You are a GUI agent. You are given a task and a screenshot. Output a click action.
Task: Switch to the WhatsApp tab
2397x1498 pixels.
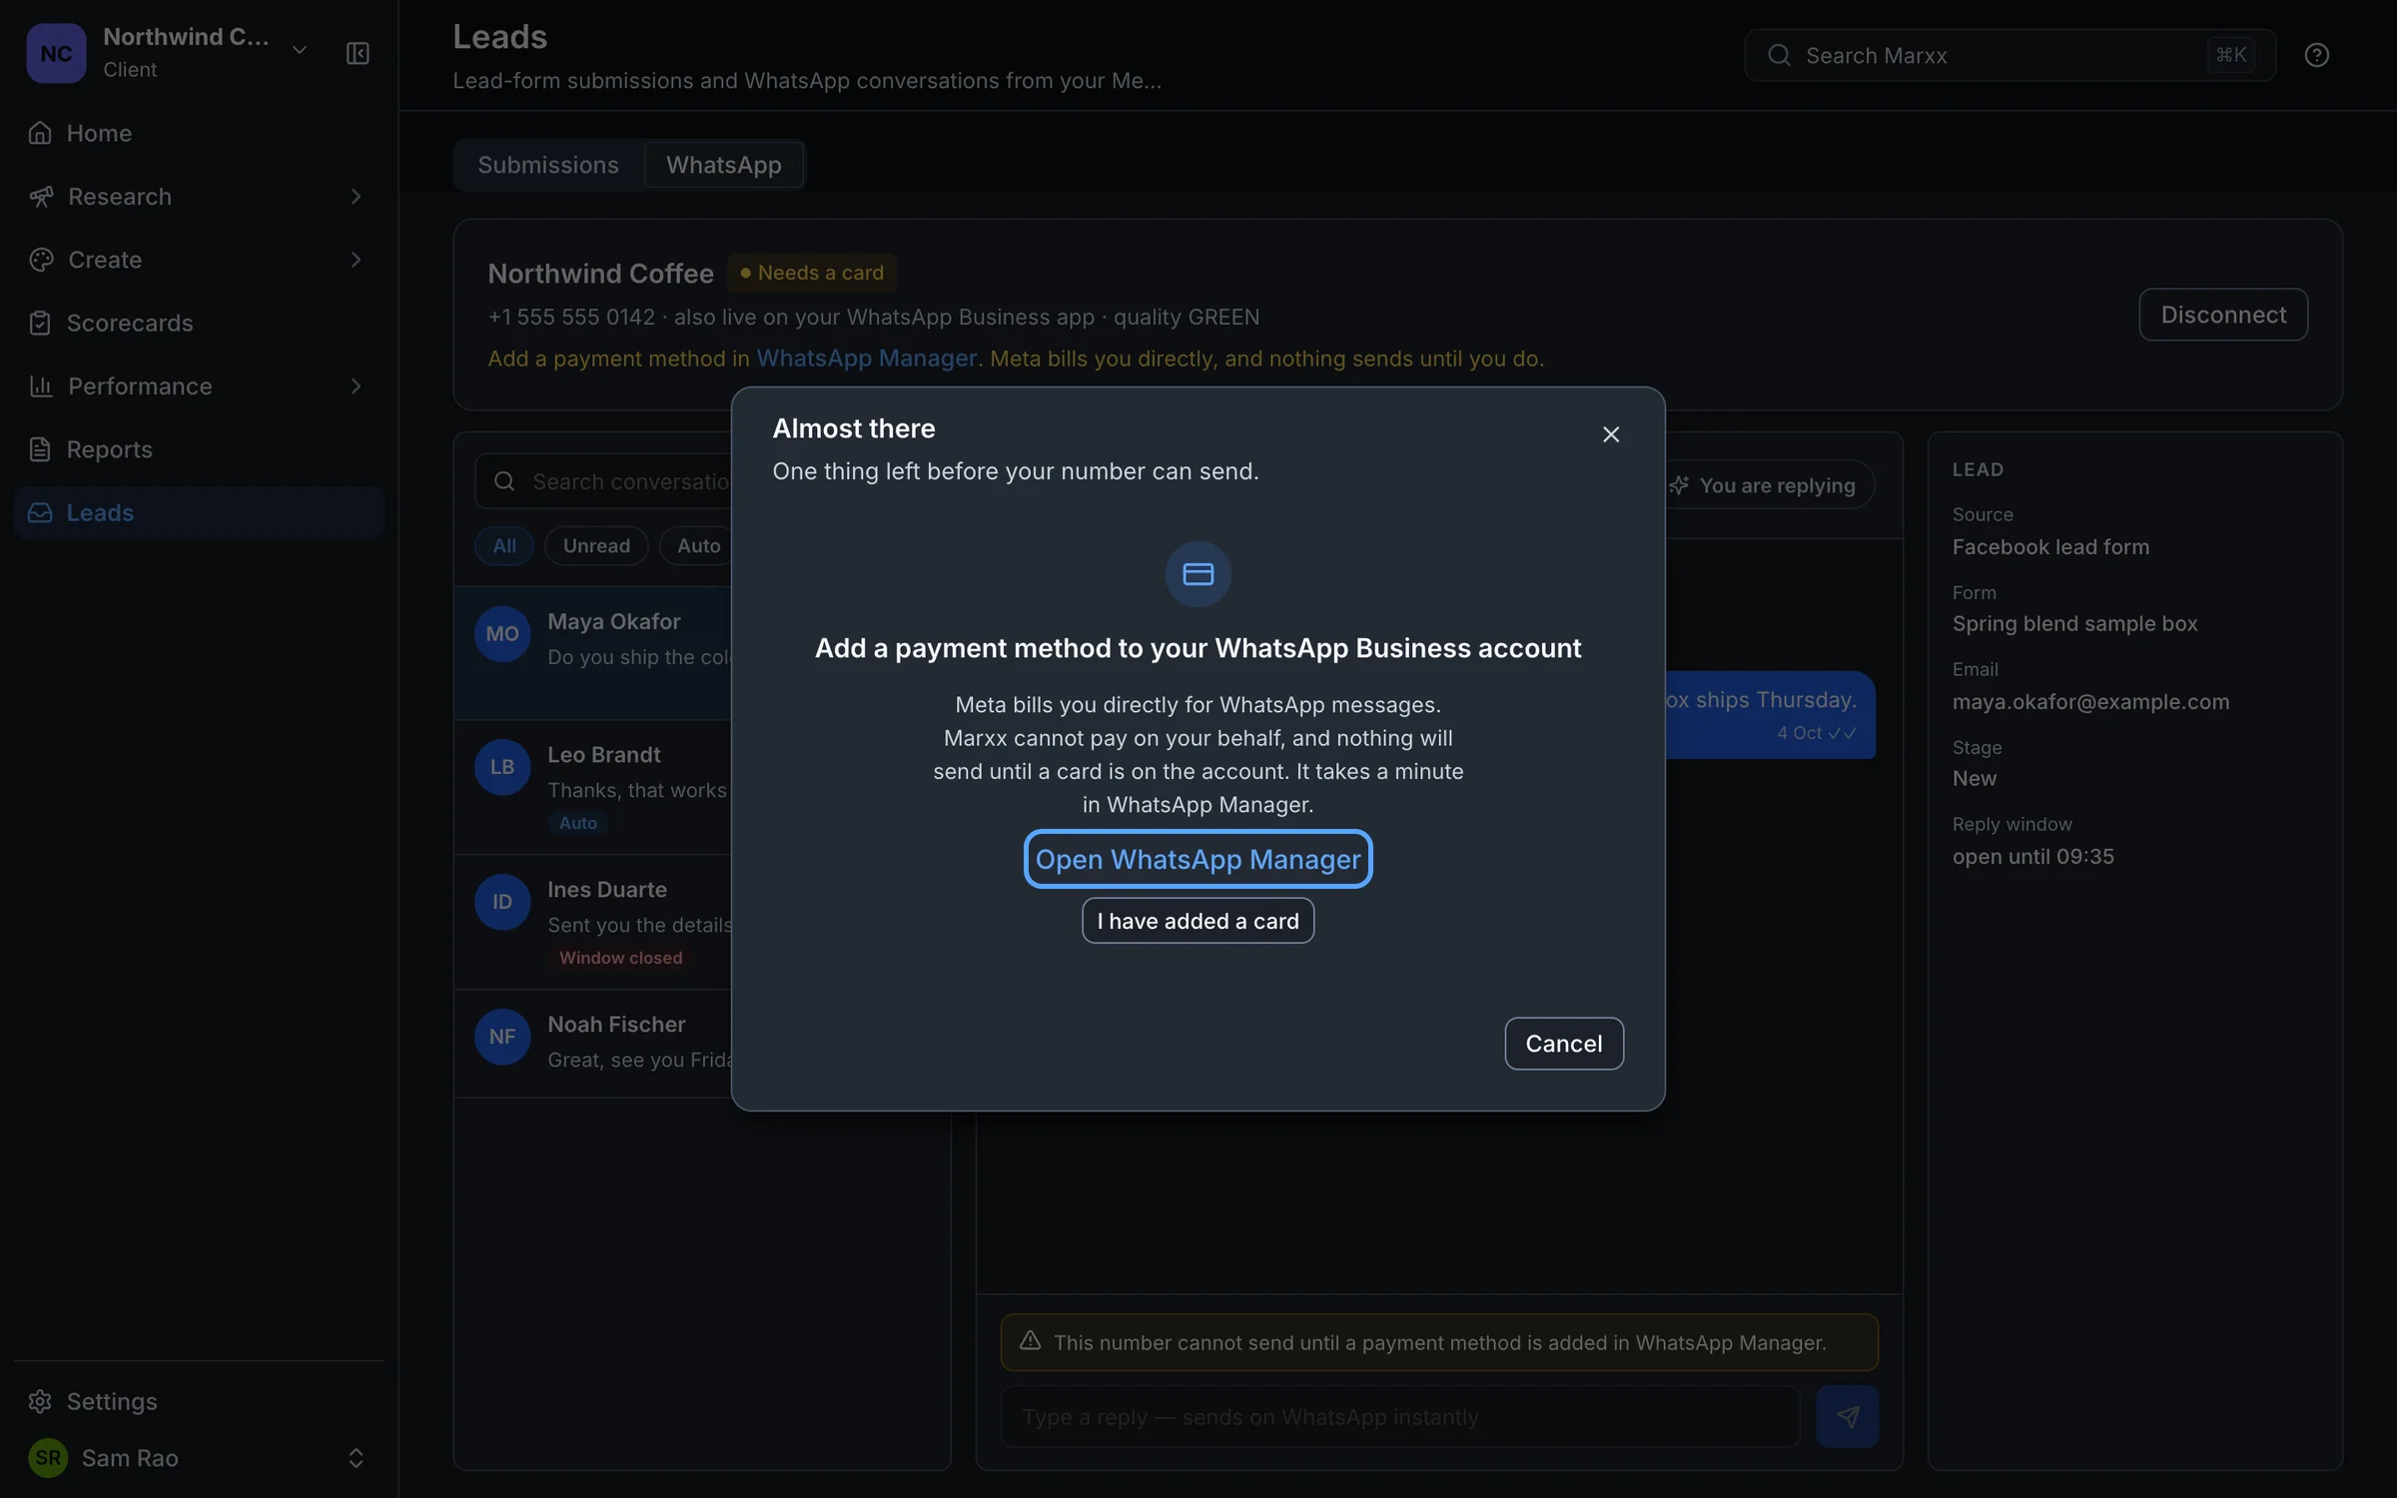[x=723, y=165]
